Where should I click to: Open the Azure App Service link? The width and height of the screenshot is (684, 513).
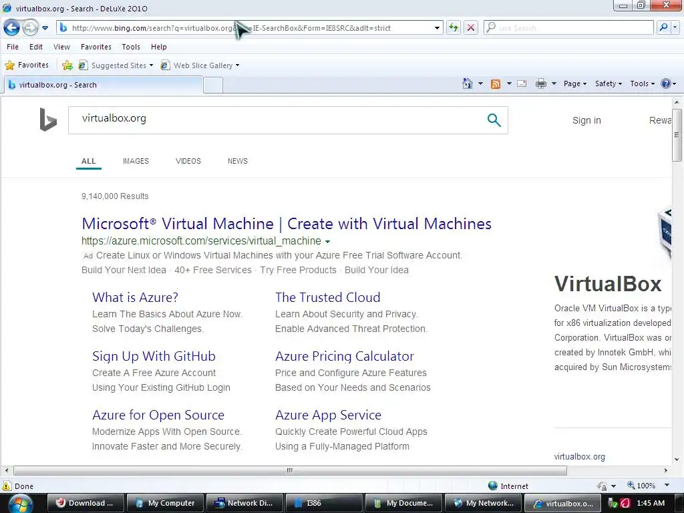328,415
